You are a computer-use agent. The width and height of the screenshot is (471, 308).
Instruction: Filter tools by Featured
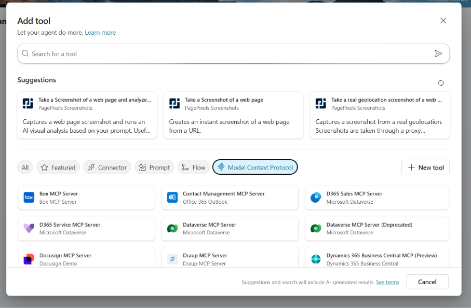[58, 167]
